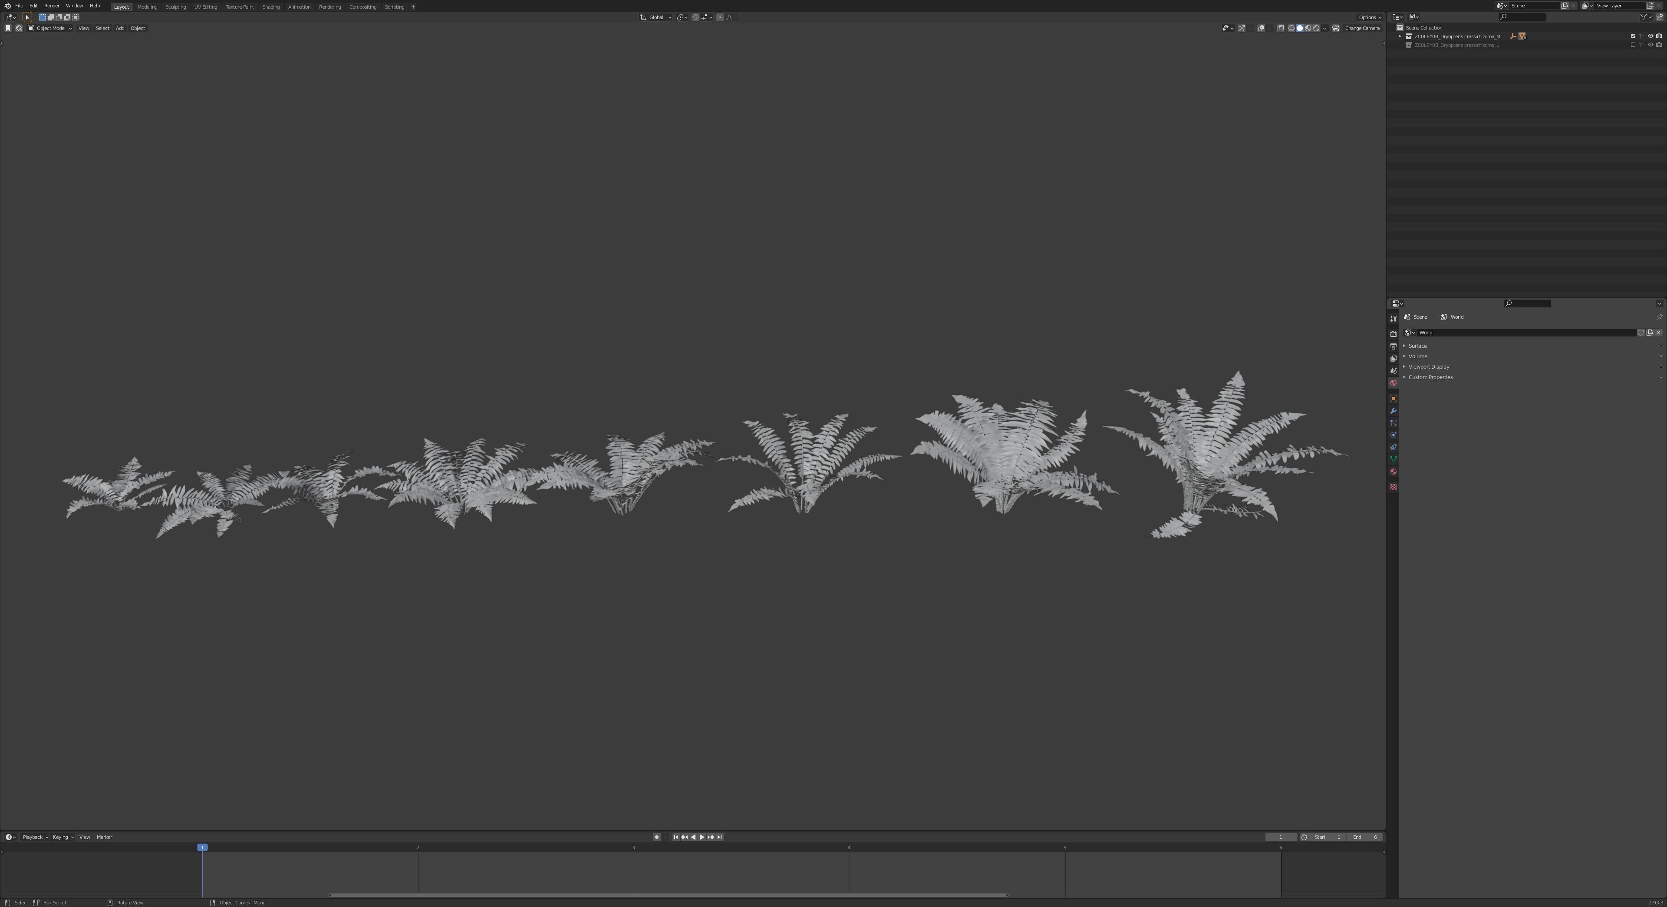
Task: Open the Render properties tab
Action: [1393, 334]
